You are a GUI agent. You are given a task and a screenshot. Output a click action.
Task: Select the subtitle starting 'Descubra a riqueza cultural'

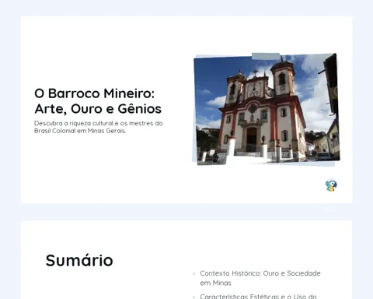coord(99,127)
